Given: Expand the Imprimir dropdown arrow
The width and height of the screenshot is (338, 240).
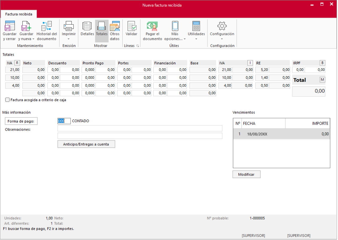Looking at the screenshot, I should pyautogui.click(x=69, y=39).
